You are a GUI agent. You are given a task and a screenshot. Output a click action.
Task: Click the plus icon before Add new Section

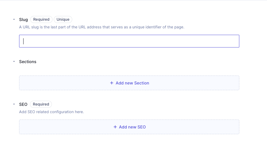[111, 83]
